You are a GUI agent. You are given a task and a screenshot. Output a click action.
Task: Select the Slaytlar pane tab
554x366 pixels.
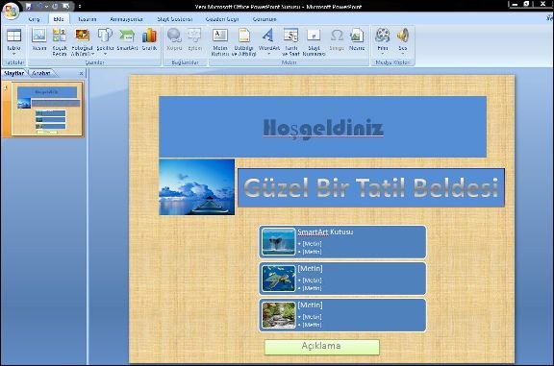tap(13, 73)
